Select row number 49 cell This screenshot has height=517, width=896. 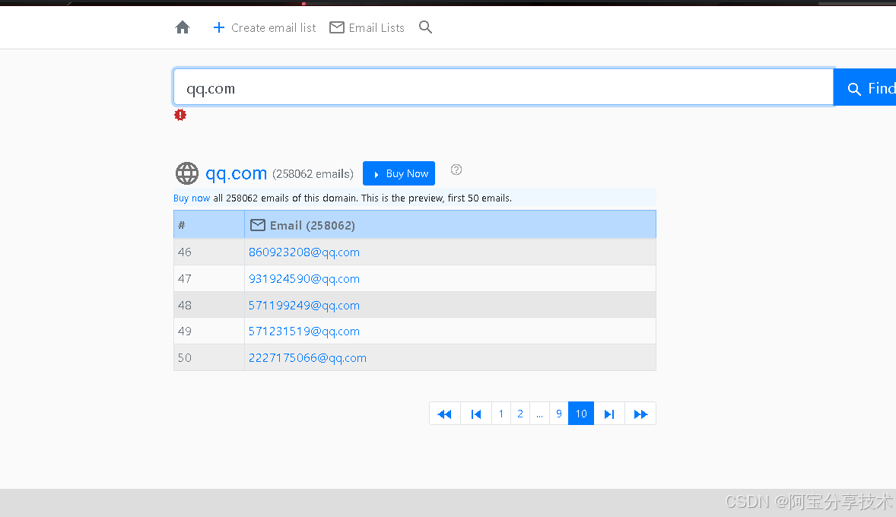[209, 331]
